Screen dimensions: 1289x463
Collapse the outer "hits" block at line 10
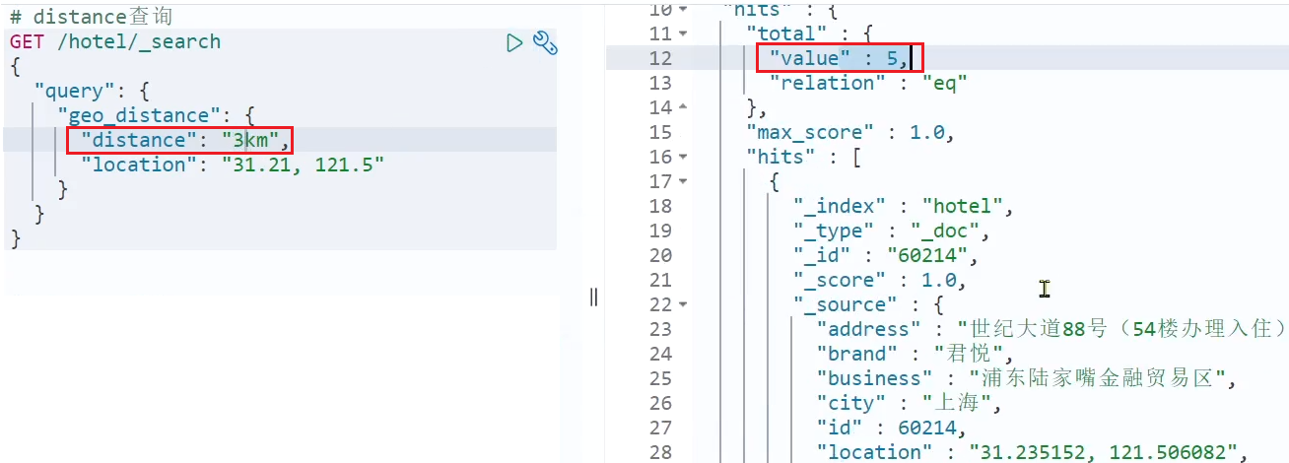tap(684, 10)
